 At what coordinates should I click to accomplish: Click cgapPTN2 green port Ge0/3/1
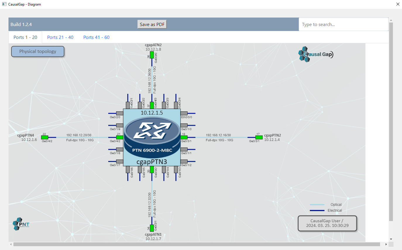click(259, 137)
